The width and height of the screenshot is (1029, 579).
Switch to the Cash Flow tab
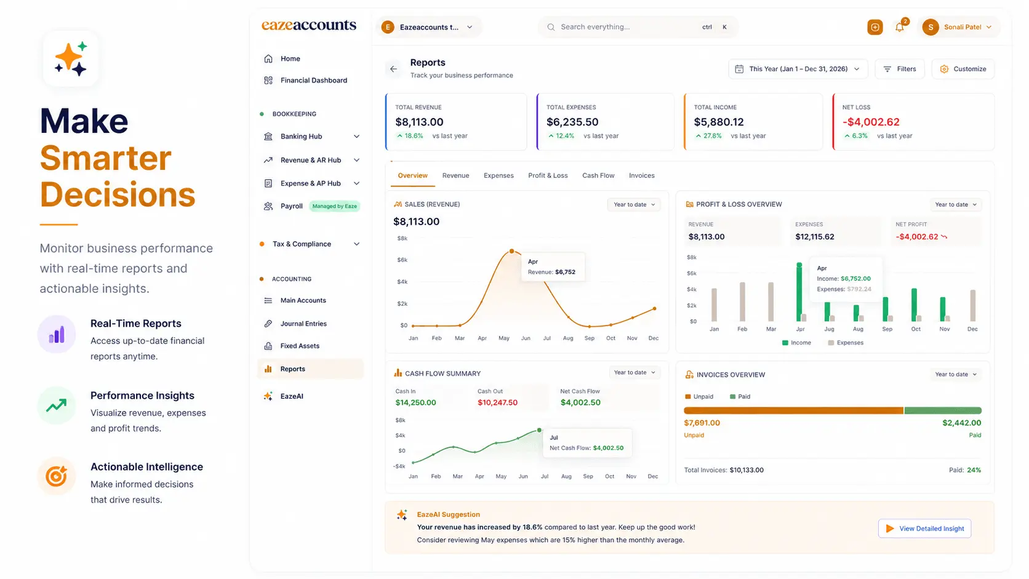[x=598, y=176]
